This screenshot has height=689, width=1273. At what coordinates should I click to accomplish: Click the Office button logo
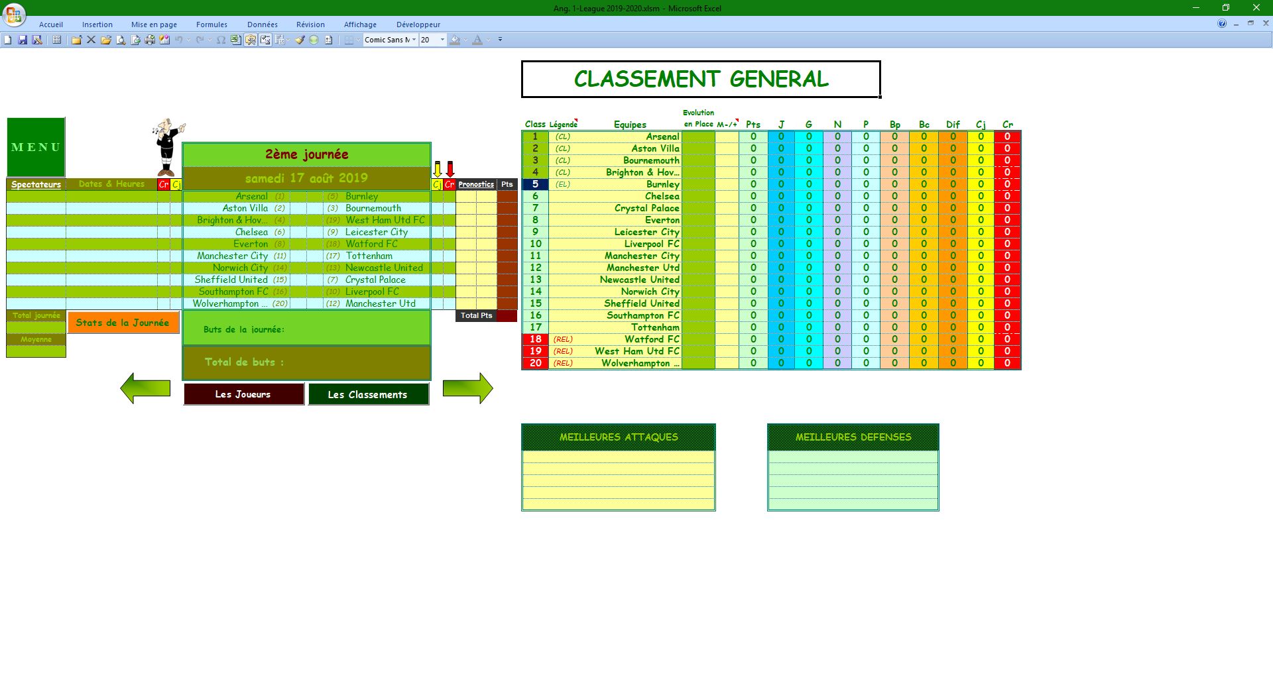coord(14,14)
